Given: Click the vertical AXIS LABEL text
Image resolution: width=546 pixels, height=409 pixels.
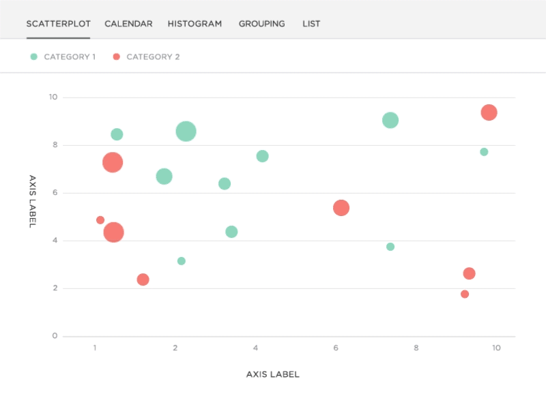Looking at the screenshot, I should click(31, 201).
